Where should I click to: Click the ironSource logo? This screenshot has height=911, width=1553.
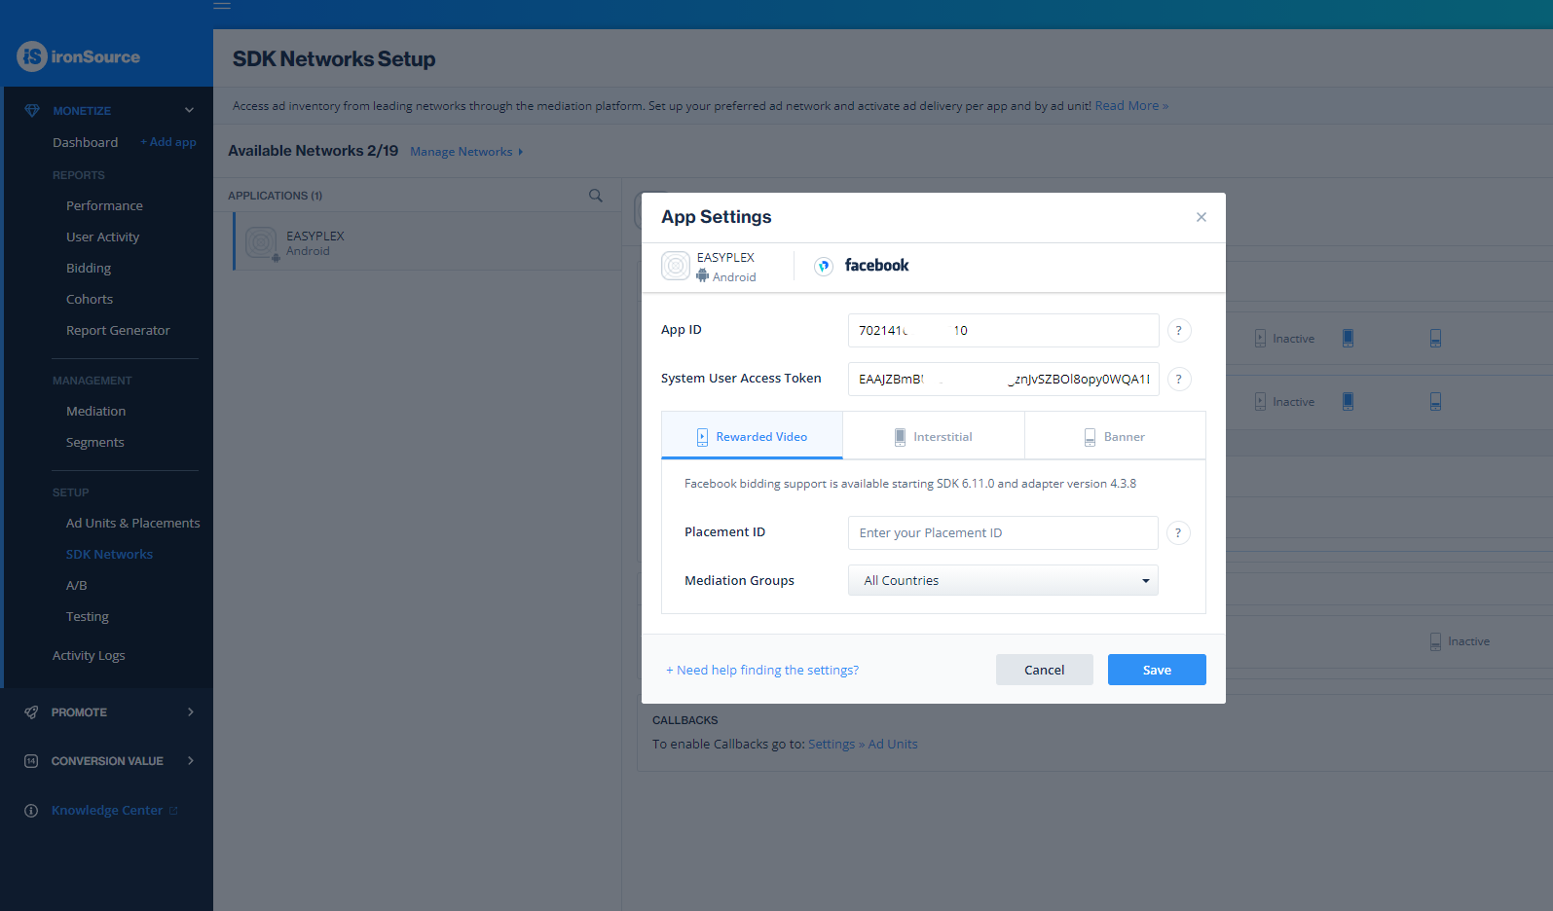pyautogui.click(x=79, y=56)
